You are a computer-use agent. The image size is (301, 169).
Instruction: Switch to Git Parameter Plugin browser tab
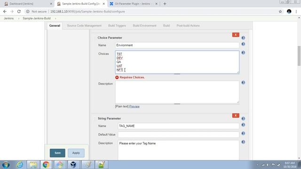pos(134,4)
